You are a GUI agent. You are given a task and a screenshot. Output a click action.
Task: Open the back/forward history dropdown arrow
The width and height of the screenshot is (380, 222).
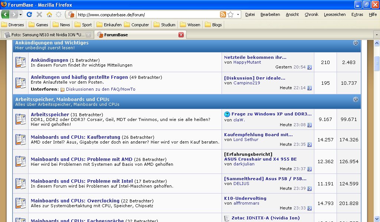click(21, 14)
